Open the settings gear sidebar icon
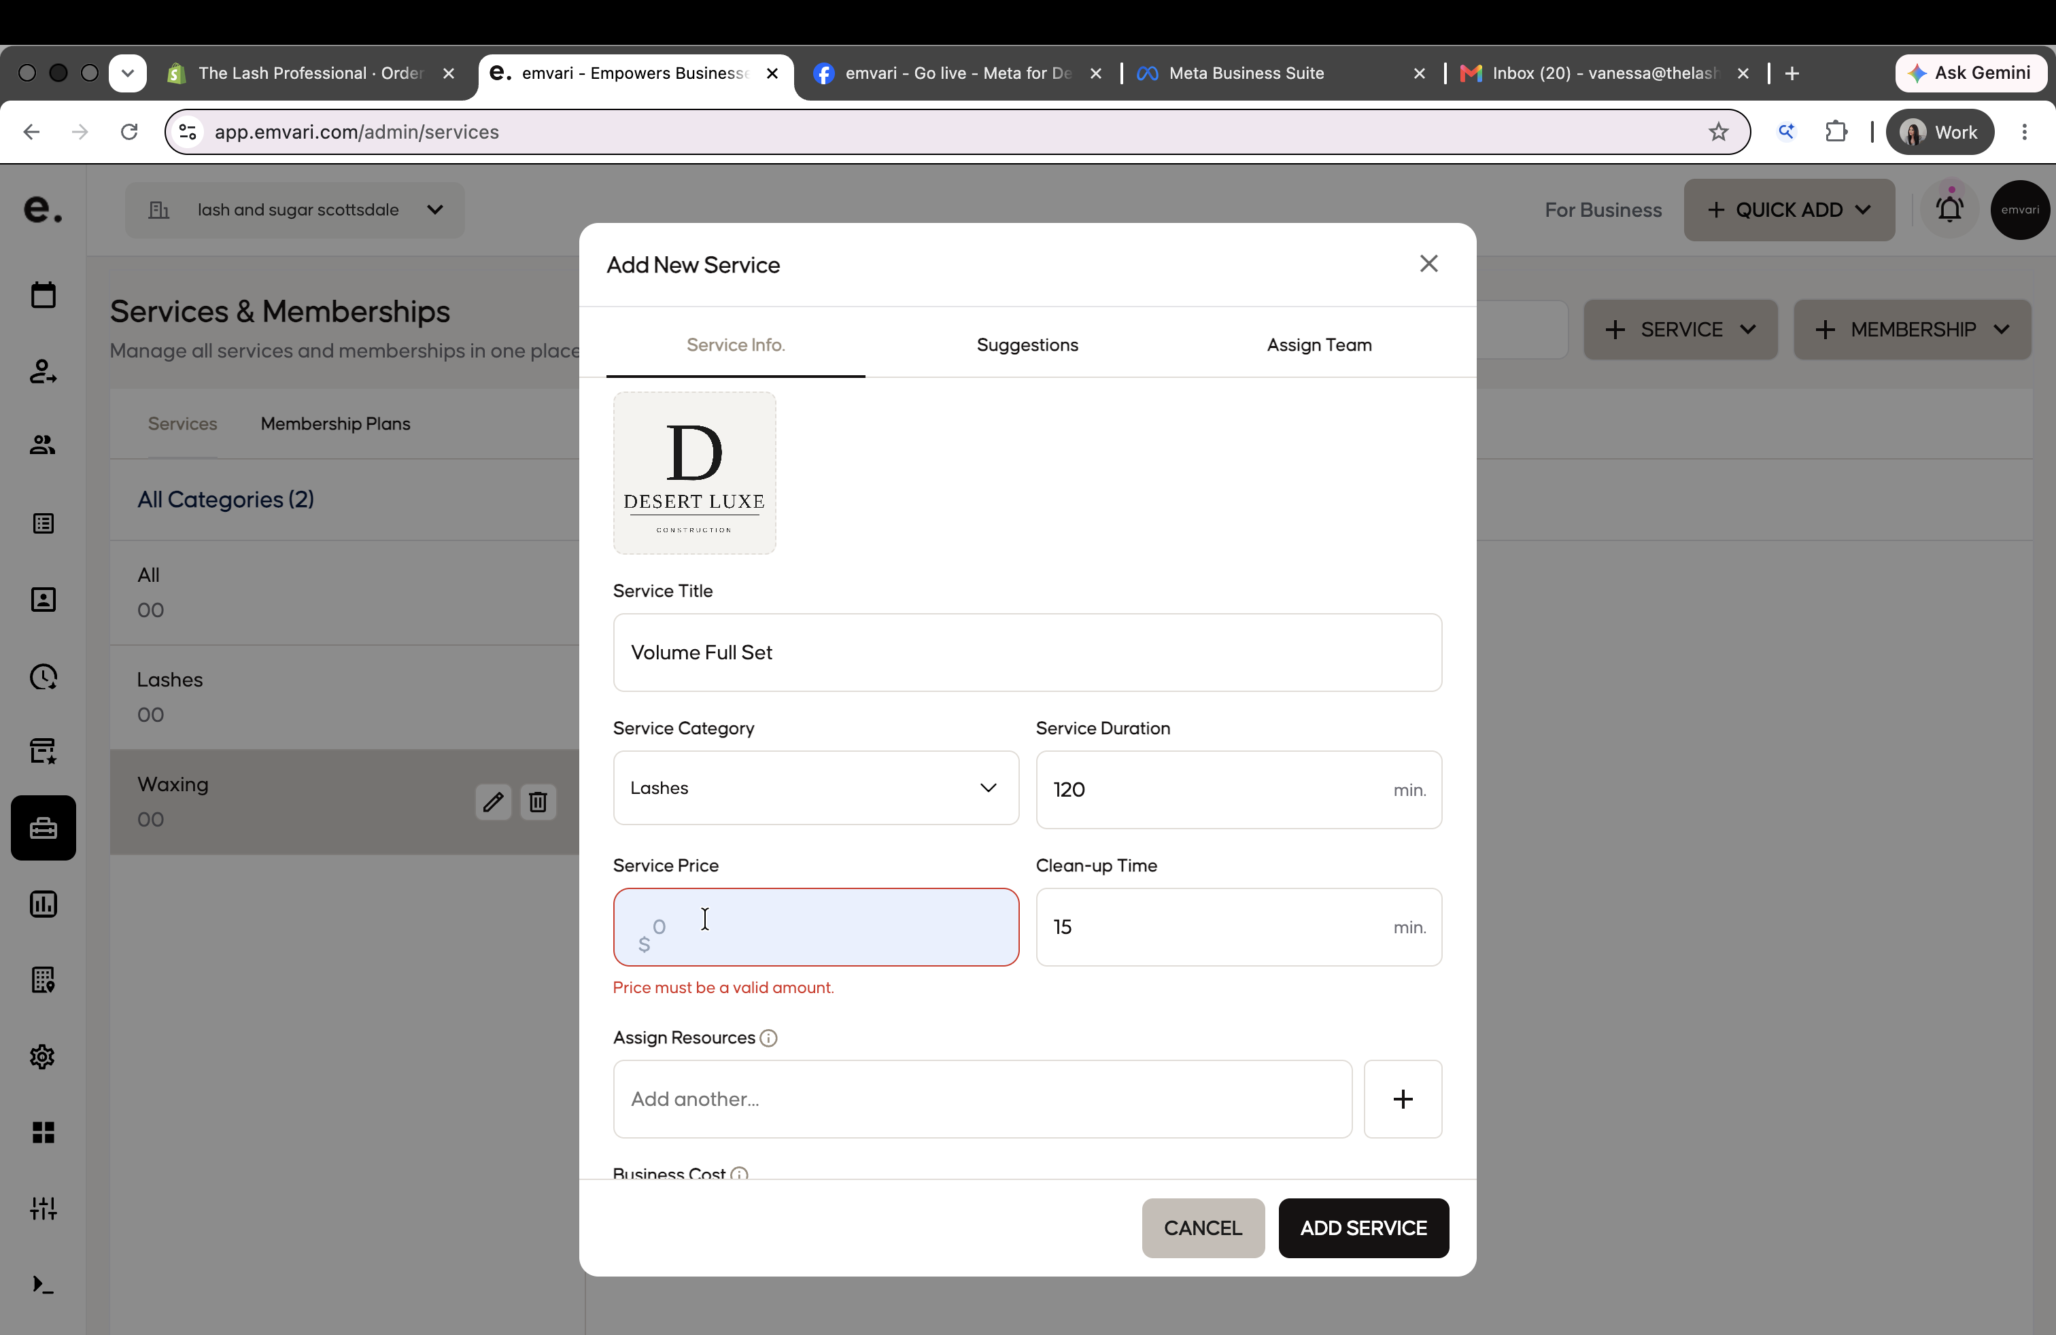The width and height of the screenshot is (2056, 1335). point(44,1056)
